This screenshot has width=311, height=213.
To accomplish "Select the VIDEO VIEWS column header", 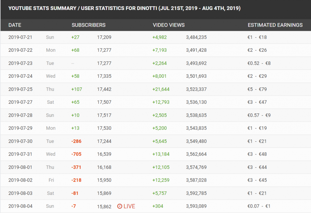I will 169,25.
